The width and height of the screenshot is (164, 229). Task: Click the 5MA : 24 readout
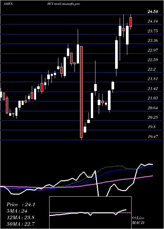(x=17, y=211)
